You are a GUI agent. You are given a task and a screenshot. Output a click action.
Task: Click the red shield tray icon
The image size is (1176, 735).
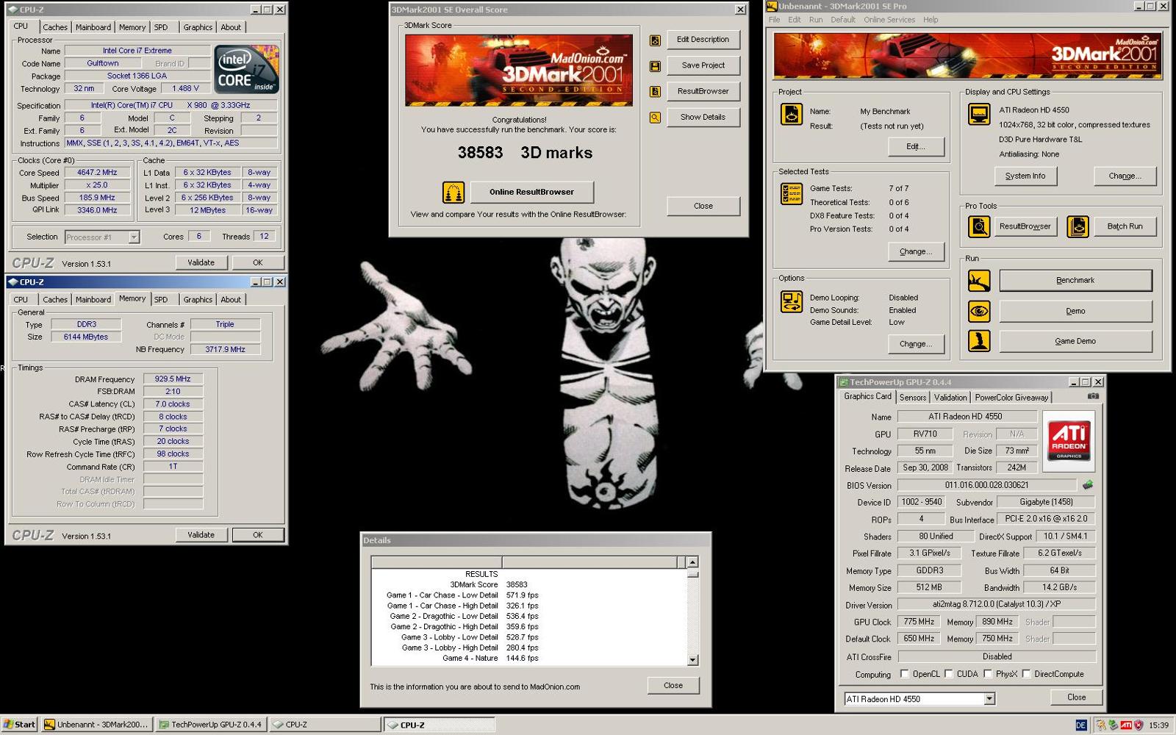1139,725
